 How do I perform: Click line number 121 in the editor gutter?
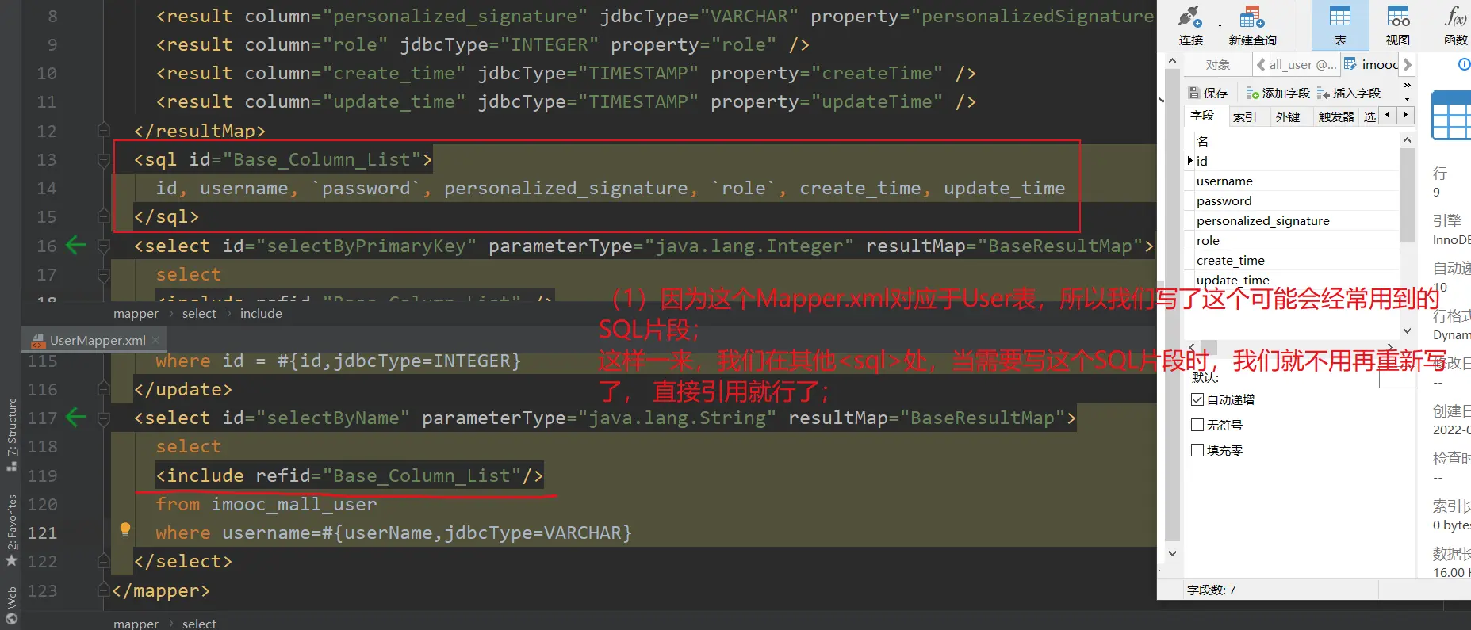coord(42,533)
